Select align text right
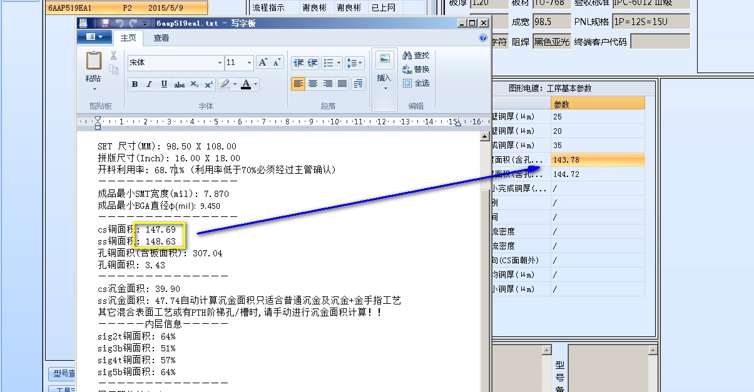This screenshot has height=392, width=754. tap(327, 83)
